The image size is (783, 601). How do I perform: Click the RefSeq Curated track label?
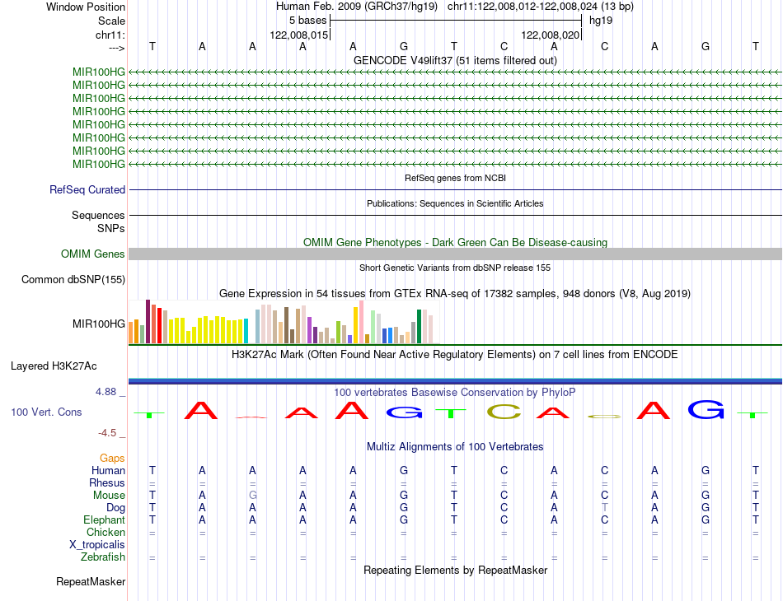pyautogui.click(x=87, y=189)
